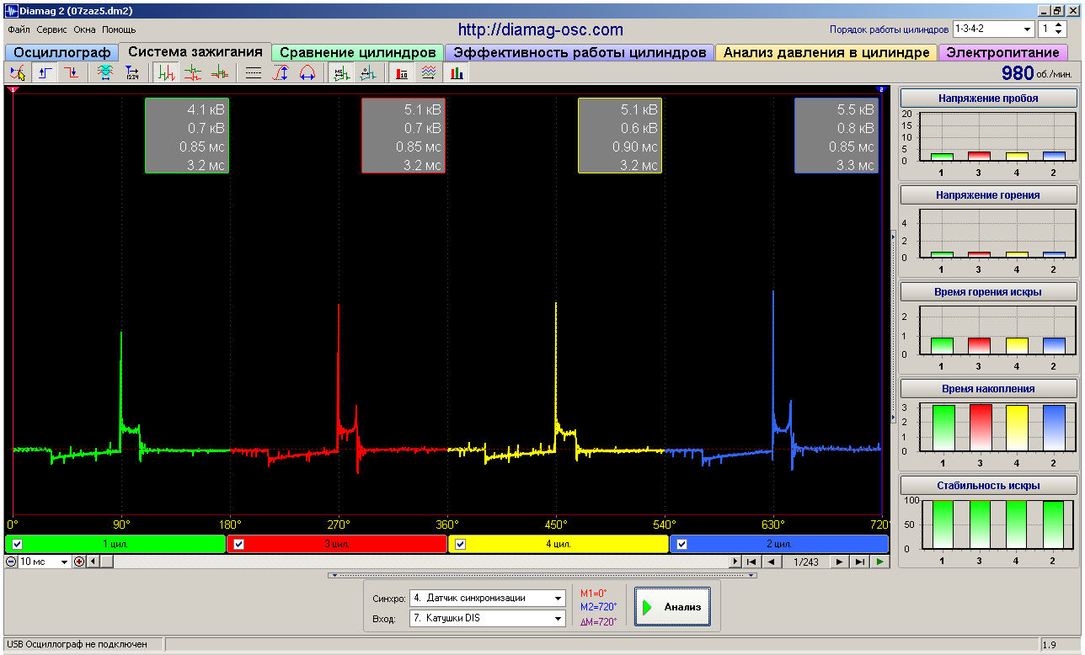
Task: Collapse the bottom control panel handle
Action: pyautogui.click(x=543, y=576)
